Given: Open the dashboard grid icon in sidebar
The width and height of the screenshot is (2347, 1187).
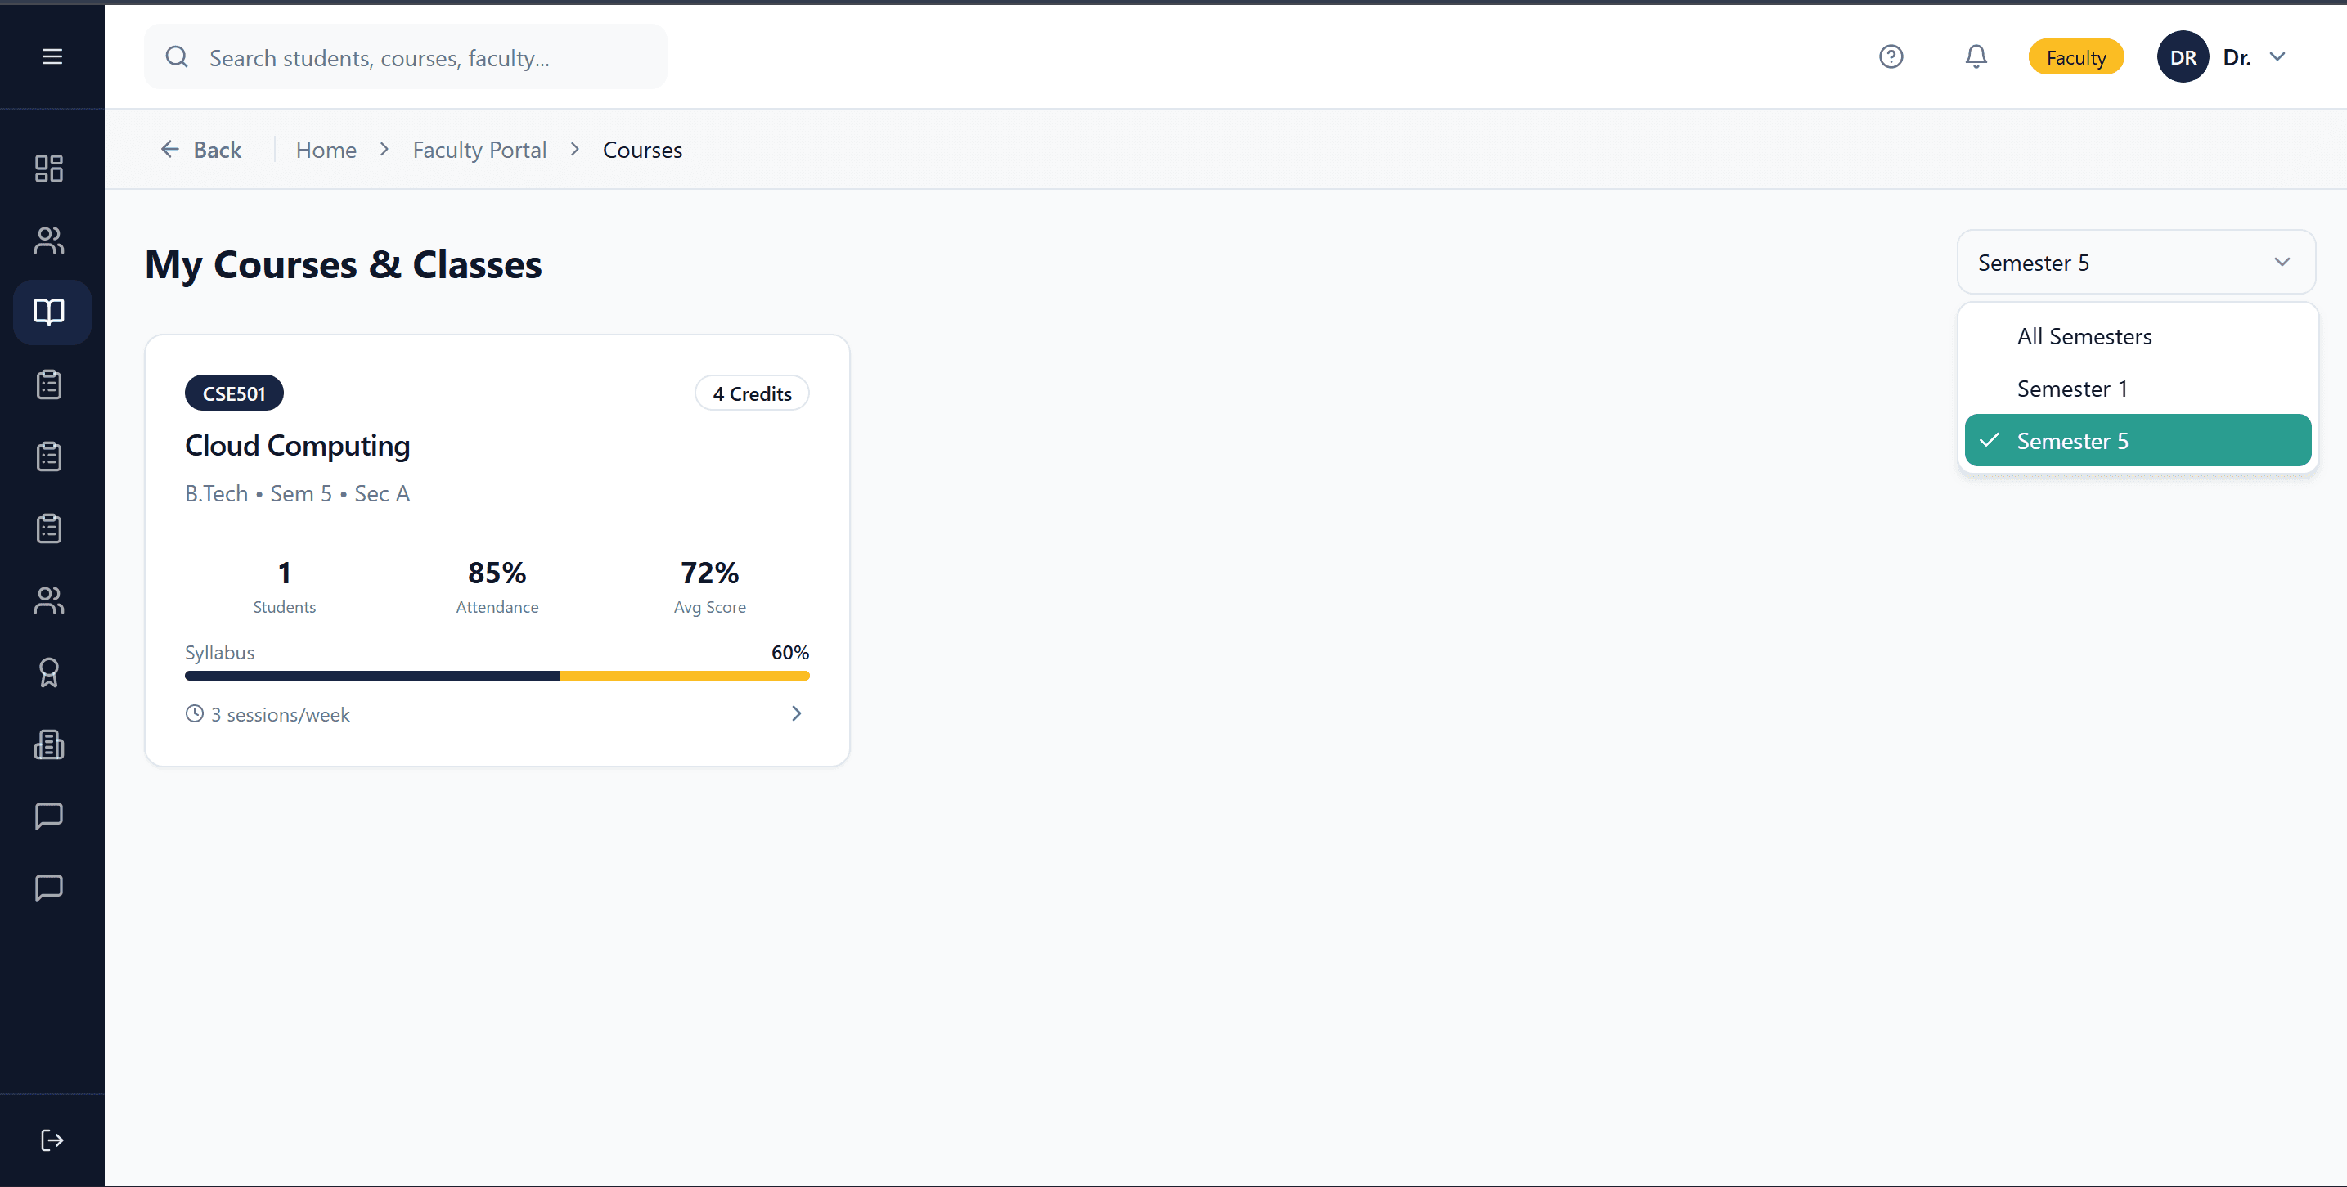Looking at the screenshot, I should pyautogui.click(x=49, y=169).
